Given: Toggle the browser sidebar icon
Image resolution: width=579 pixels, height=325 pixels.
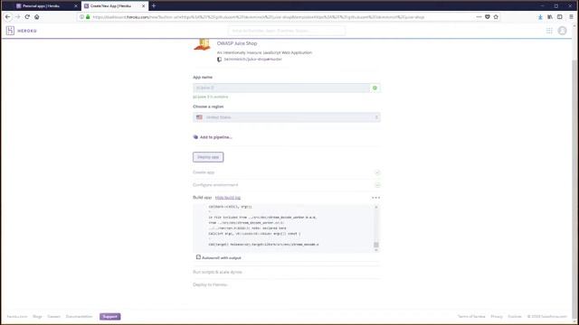Looking at the screenshot, I should pyautogui.click(x=560, y=17).
